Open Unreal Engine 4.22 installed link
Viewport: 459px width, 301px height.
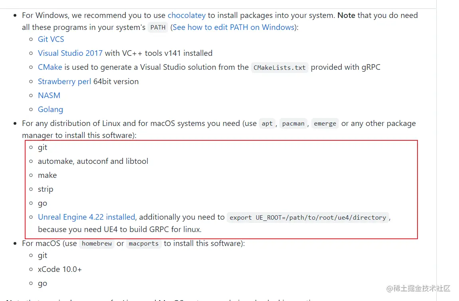tap(86, 217)
